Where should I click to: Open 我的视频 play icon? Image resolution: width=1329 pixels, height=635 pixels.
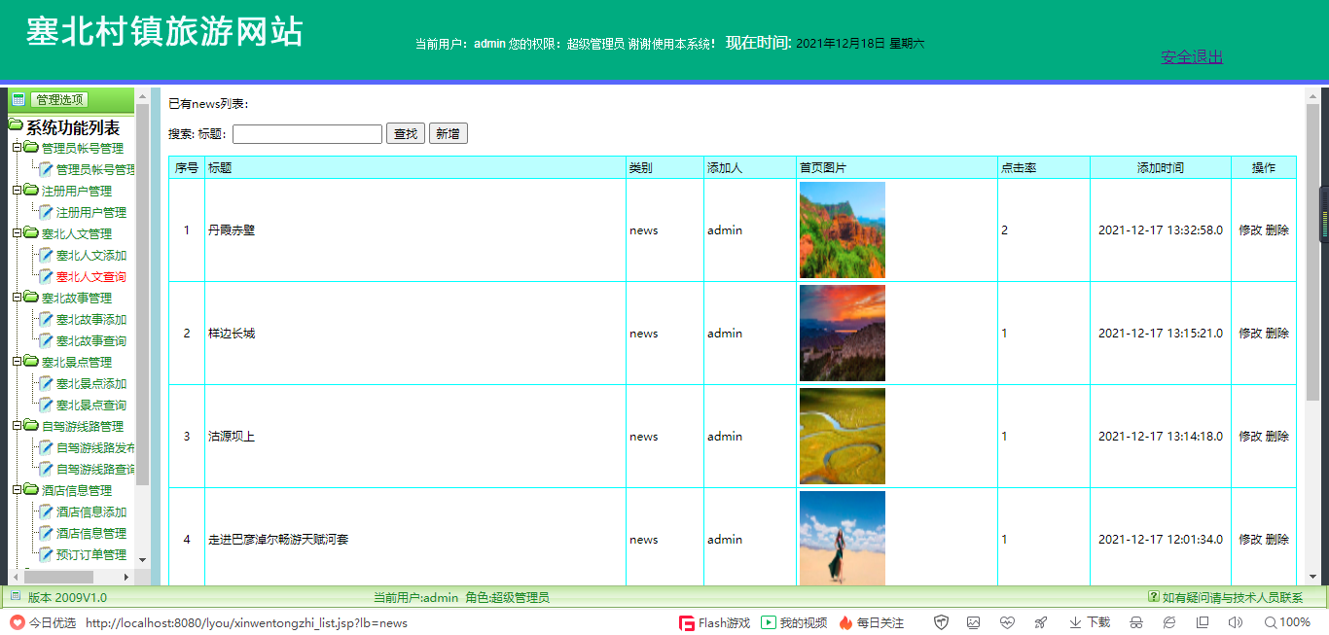click(768, 622)
